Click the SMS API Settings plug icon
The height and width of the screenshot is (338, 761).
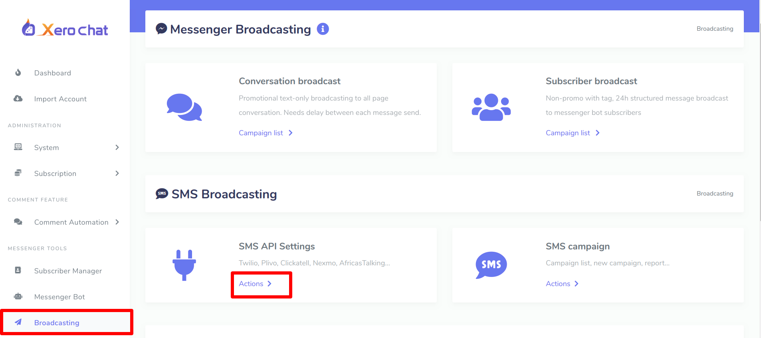[x=184, y=265]
